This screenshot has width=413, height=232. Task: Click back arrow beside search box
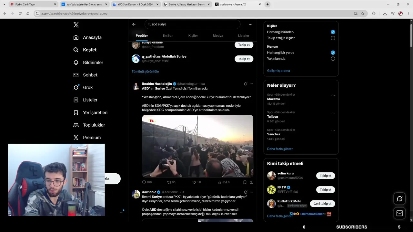(x=134, y=24)
